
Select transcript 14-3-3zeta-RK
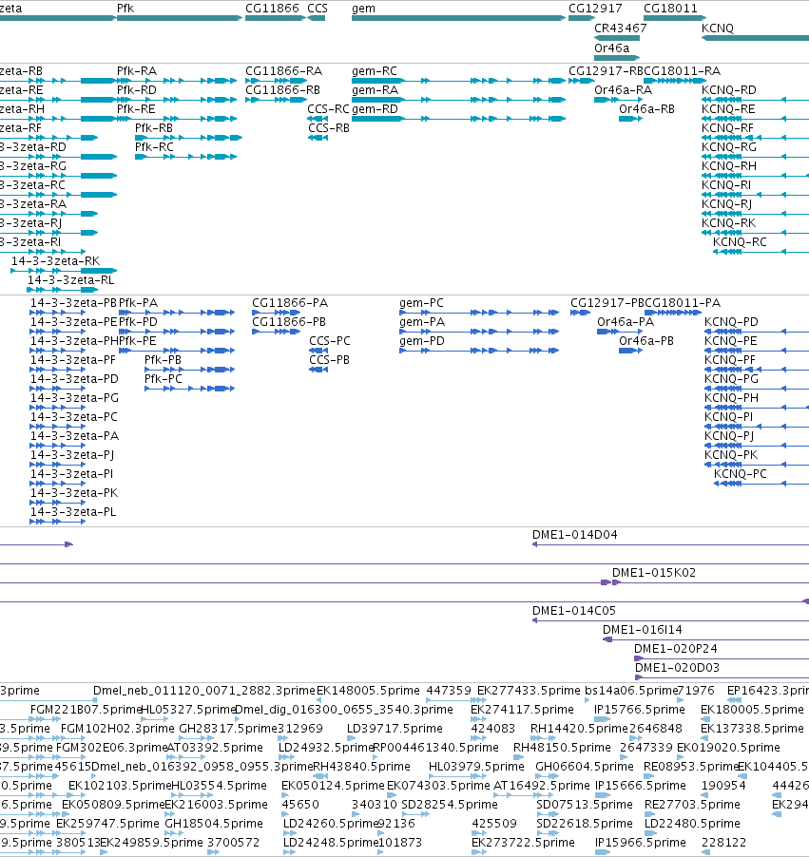click(56, 261)
